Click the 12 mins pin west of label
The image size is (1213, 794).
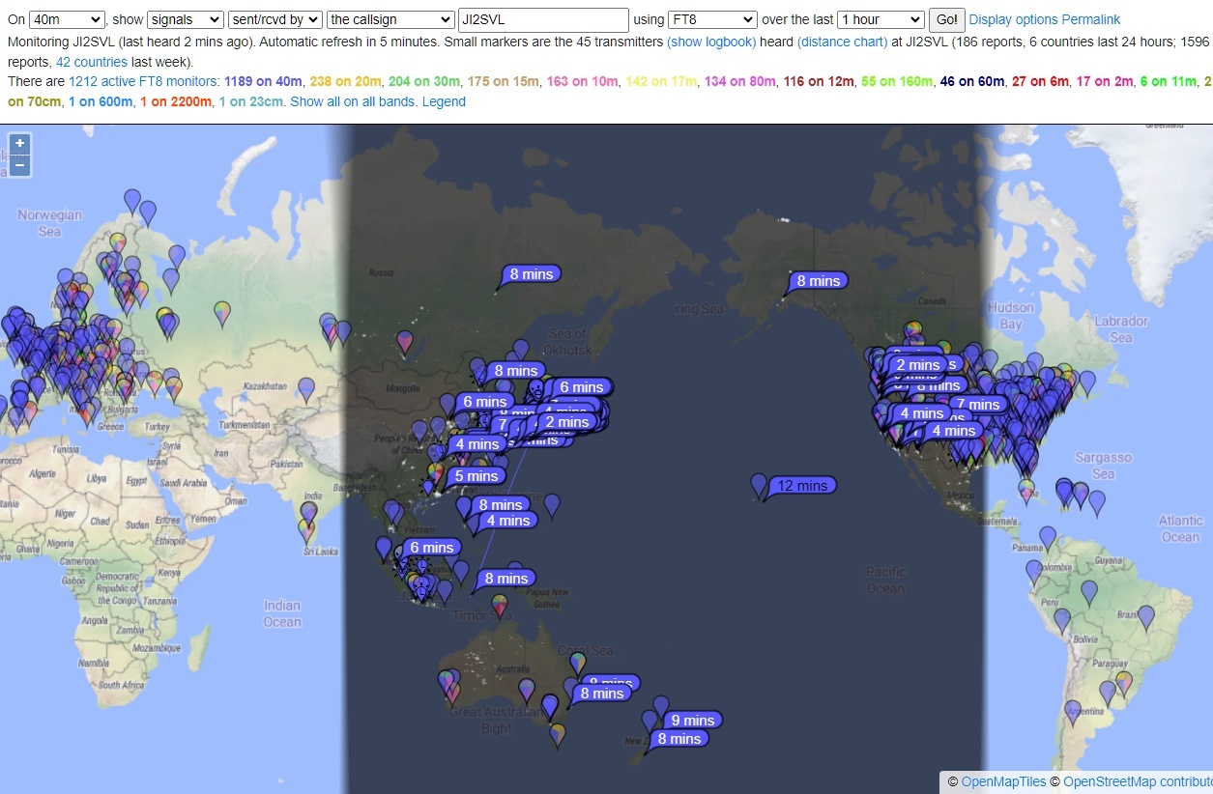pyautogui.click(x=759, y=485)
